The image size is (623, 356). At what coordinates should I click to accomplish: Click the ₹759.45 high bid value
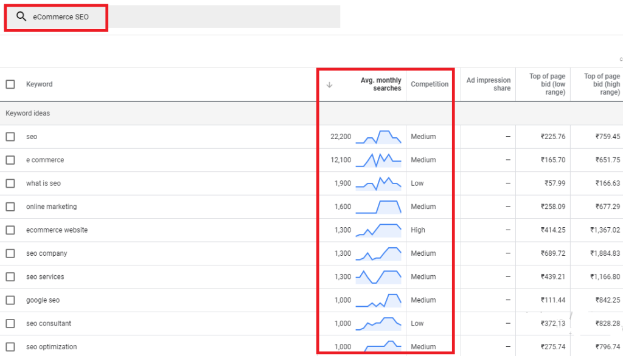pos(608,137)
